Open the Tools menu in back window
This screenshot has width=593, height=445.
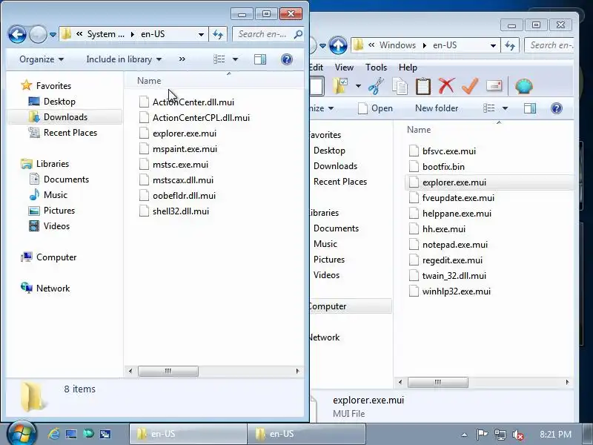[376, 67]
